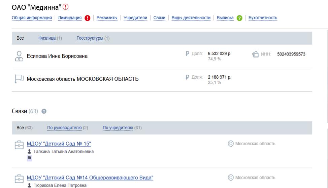The image size is (328, 188).
Task: Filter founders by Госструктуры (1)
Action: (x=93, y=38)
